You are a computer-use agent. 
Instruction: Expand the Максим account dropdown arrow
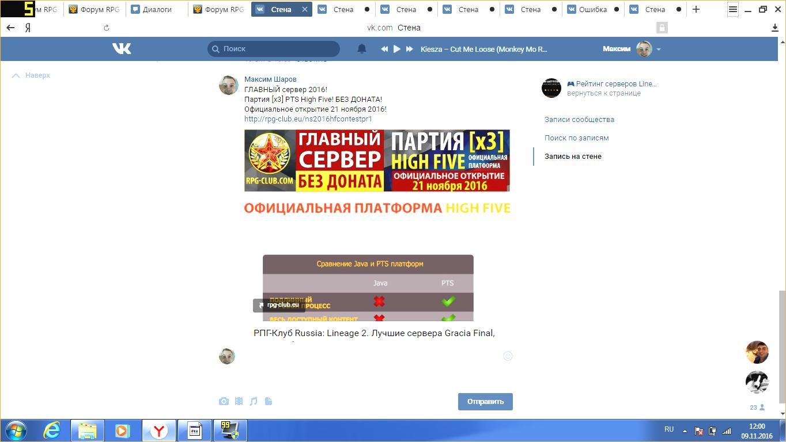[659, 49]
